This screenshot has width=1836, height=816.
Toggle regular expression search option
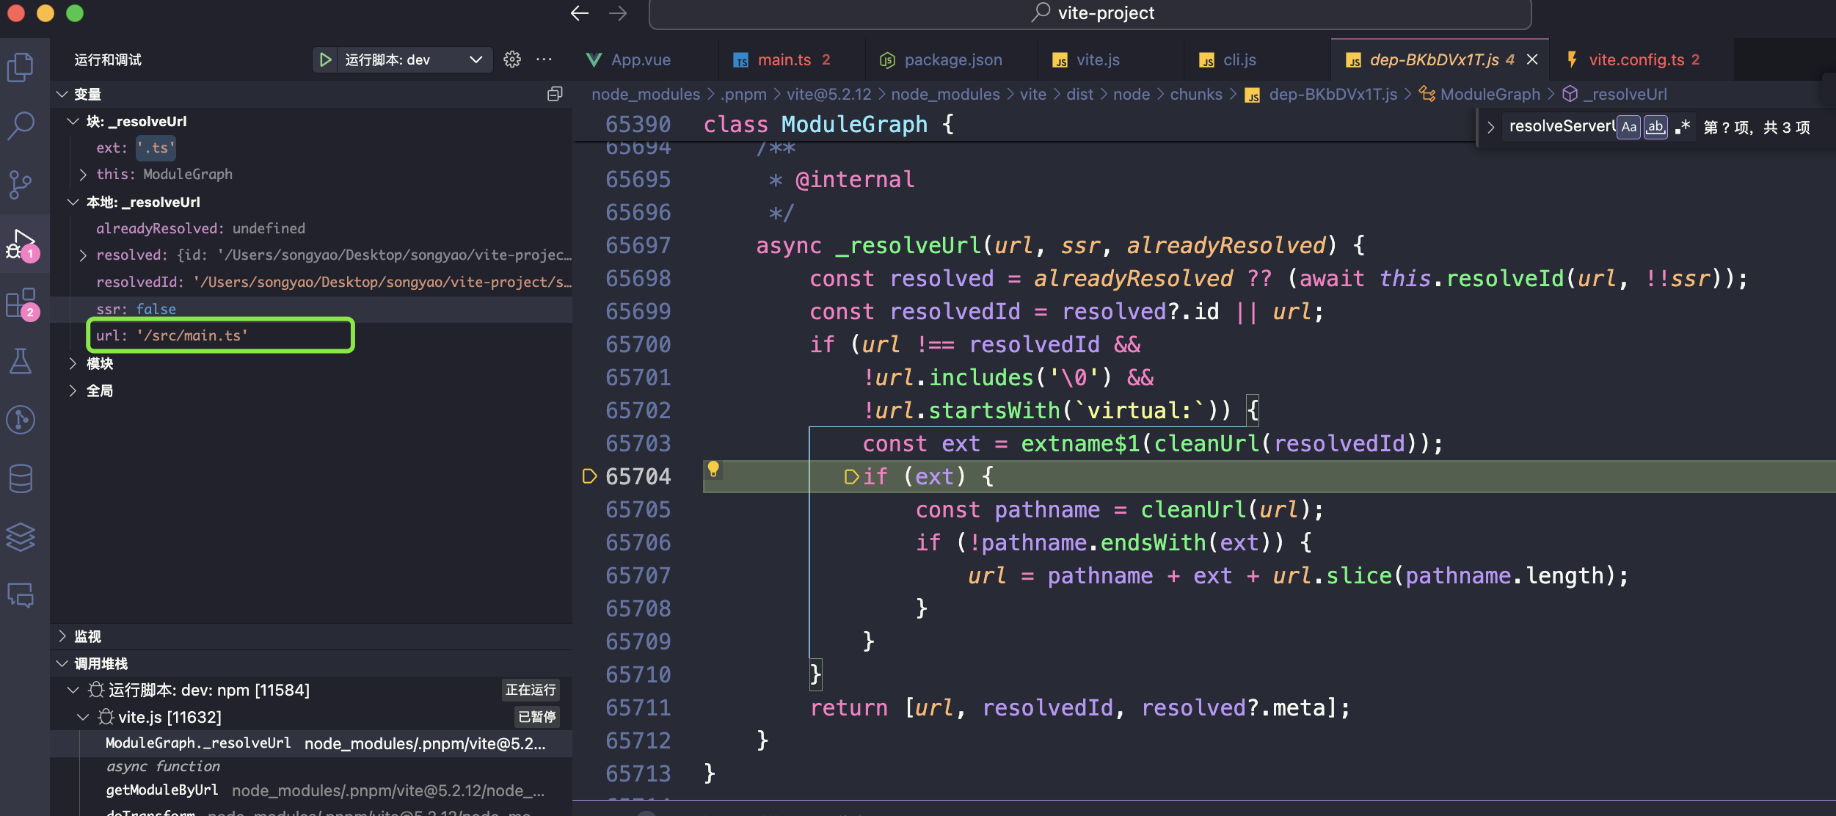(x=1683, y=127)
